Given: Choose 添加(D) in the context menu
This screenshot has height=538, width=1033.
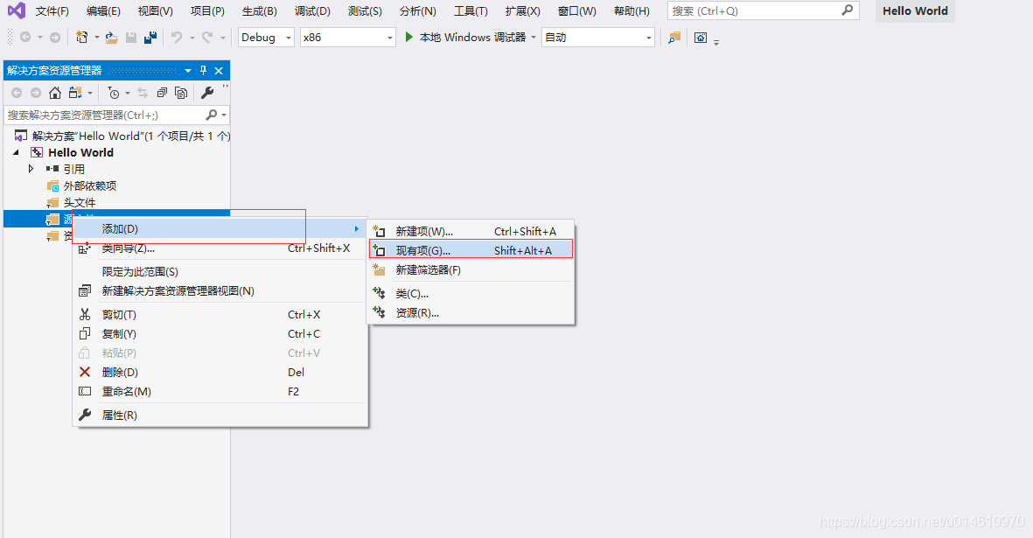Looking at the screenshot, I should pos(220,228).
